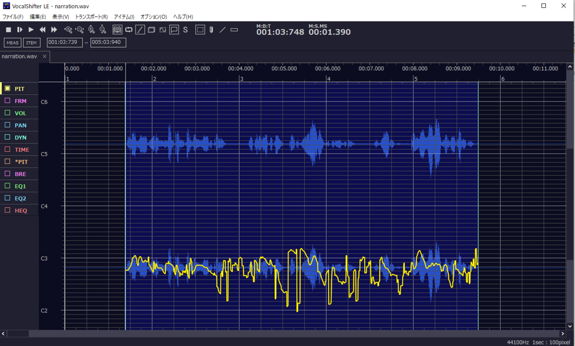Screen dimensions: 575x346
Task: Select the Pencil draw tool
Action: click(211, 30)
